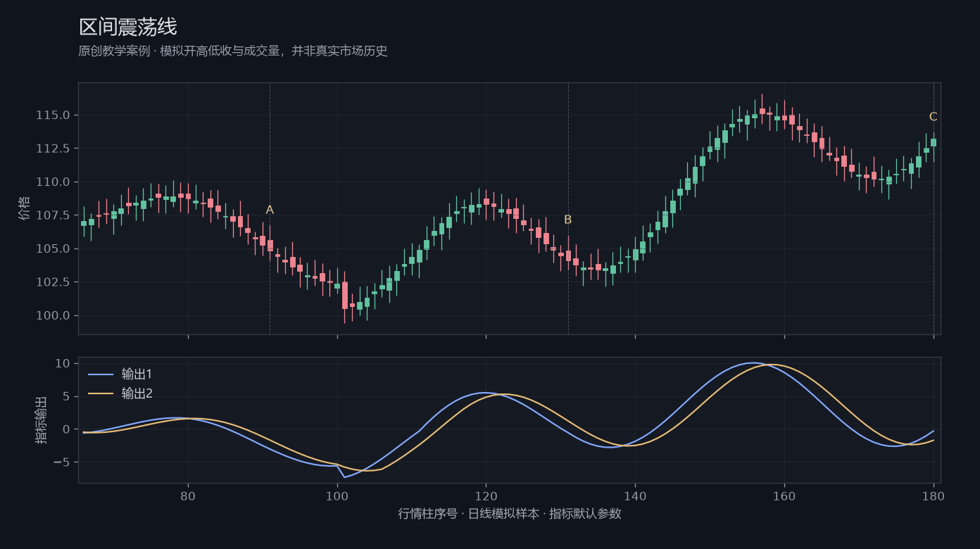
Task: Click the 价格 y-axis label
Action: (25, 208)
